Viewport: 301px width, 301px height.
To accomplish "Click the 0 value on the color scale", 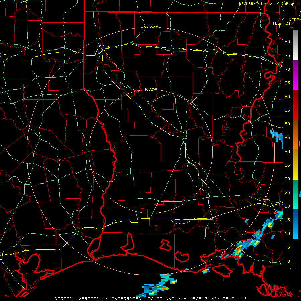I will pyautogui.click(x=289, y=261).
